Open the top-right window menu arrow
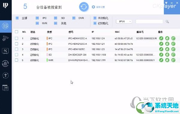 [x=166, y=3]
